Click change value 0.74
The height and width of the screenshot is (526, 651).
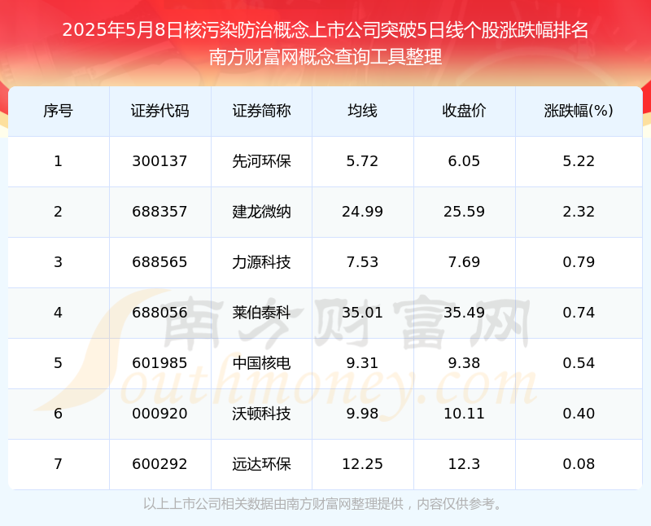point(579,313)
